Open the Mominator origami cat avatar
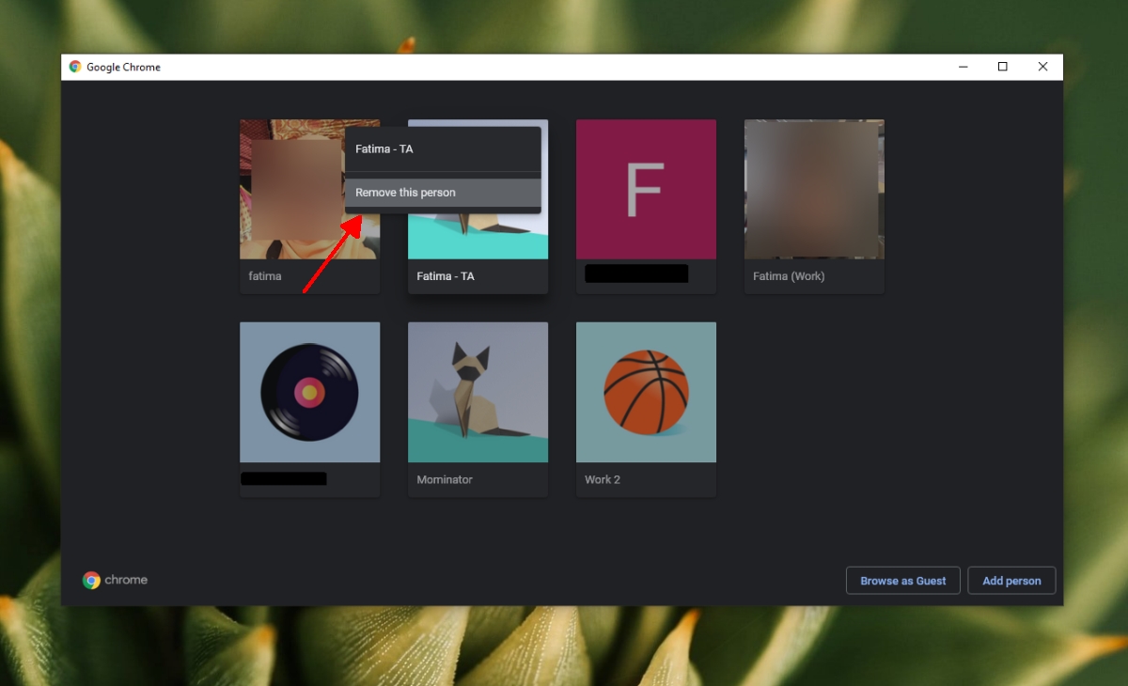Screen dimensions: 1128x686 coord(478,392)
